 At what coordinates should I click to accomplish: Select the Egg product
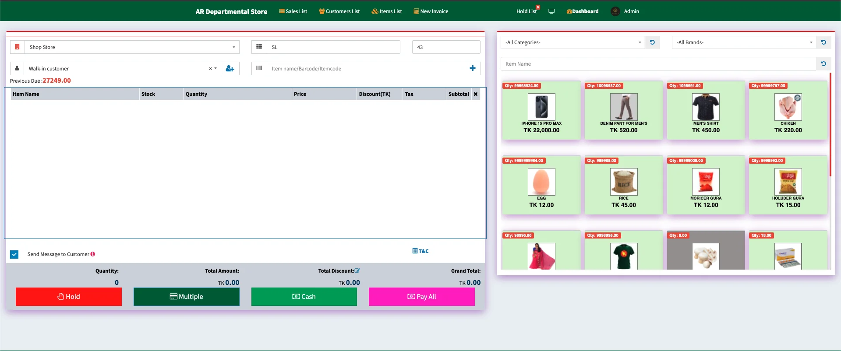click(x=541, y=185)
